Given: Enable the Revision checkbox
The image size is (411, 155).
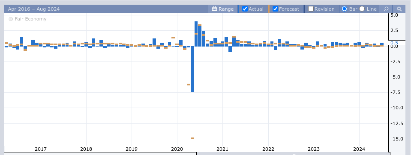Looking at the screenshot, I should pyautogui.click(x=311, y=9).
